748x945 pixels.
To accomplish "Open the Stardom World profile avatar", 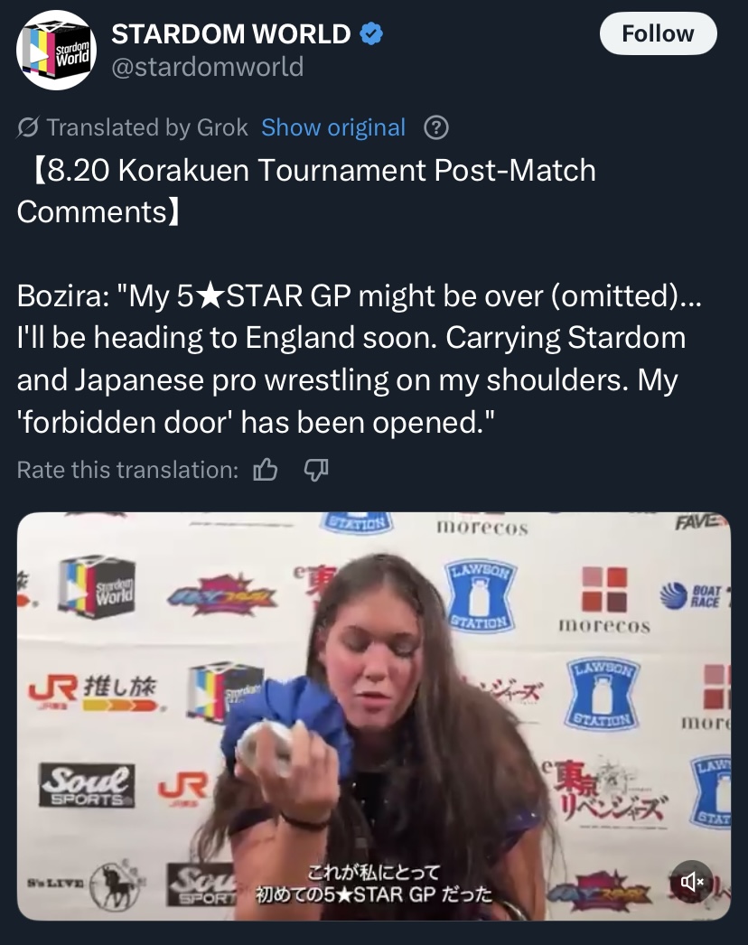I will pyautogui.click(x=56, y=51).
